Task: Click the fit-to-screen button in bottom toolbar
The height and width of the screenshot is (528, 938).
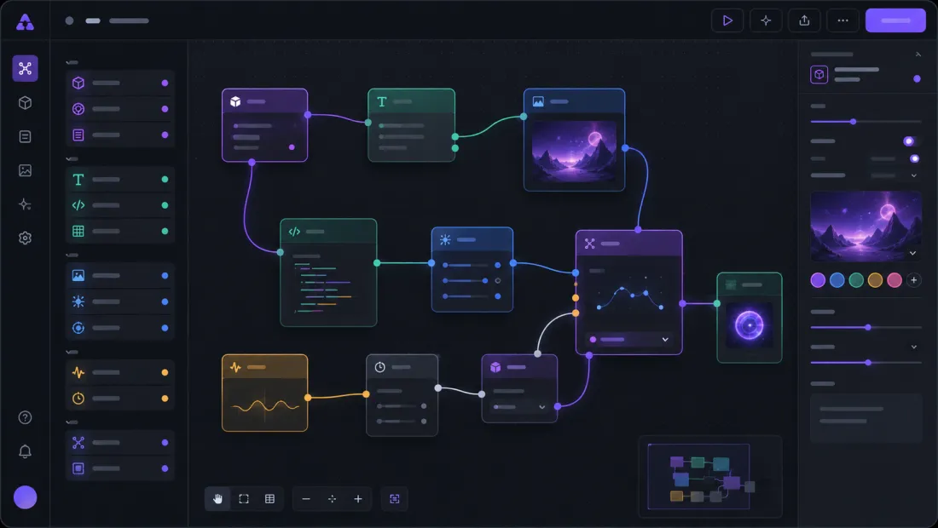Action: [x=395, y=499]
